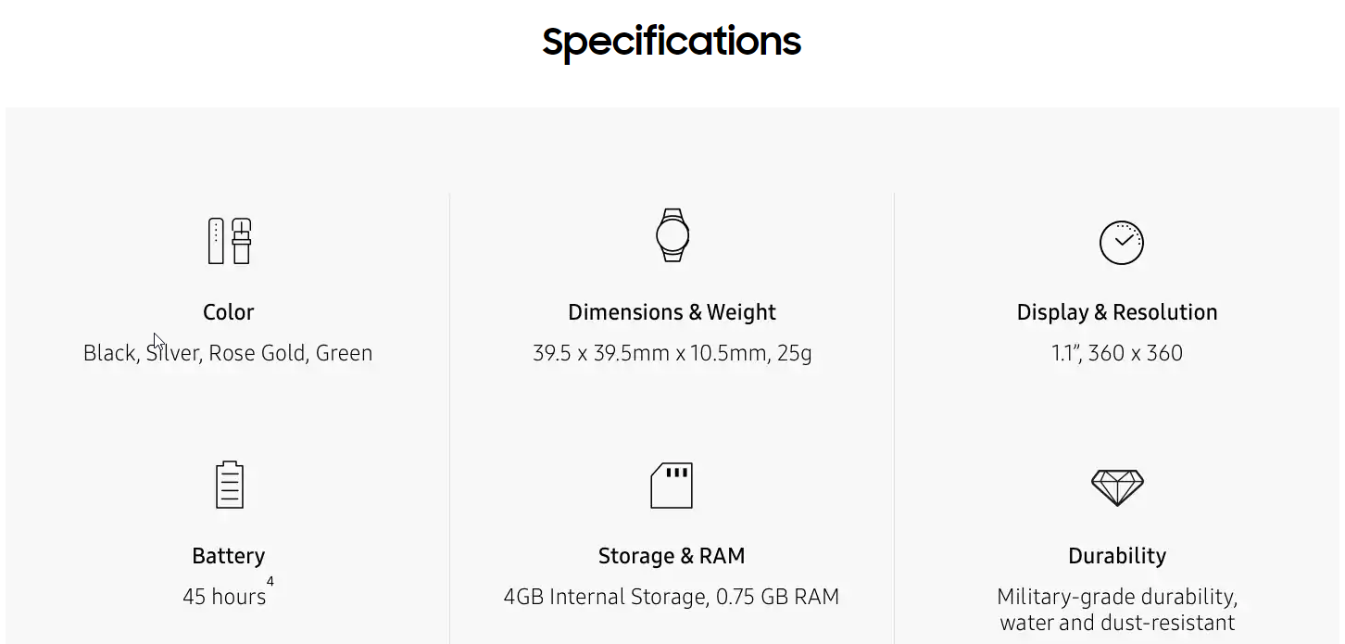Viewport: 1345px width, 644px height.
Task: Click the Military-grade durability text
Action: click(1117, 609)
